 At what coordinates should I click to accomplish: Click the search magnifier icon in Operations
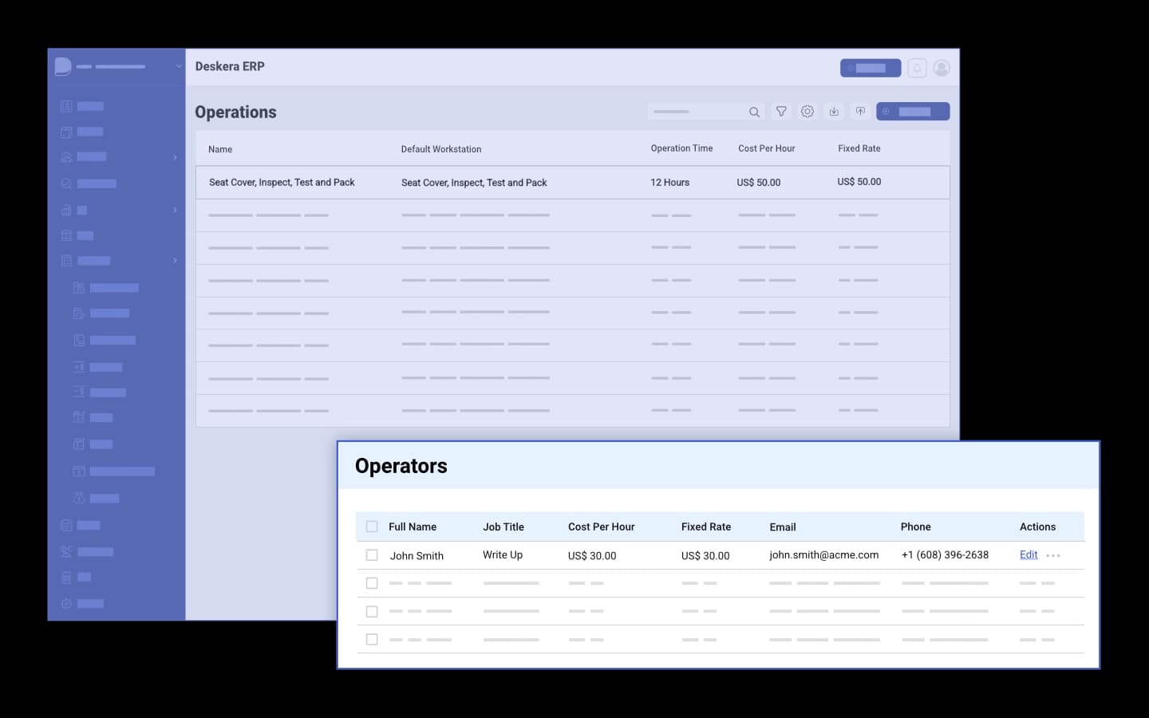[x=754, y=112]
